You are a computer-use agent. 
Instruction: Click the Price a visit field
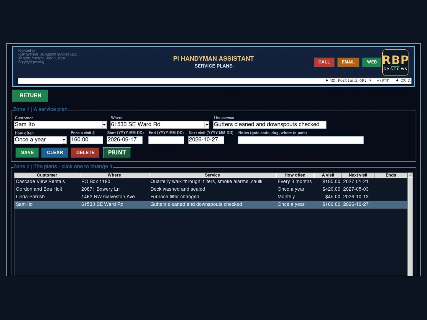point(87,140)
